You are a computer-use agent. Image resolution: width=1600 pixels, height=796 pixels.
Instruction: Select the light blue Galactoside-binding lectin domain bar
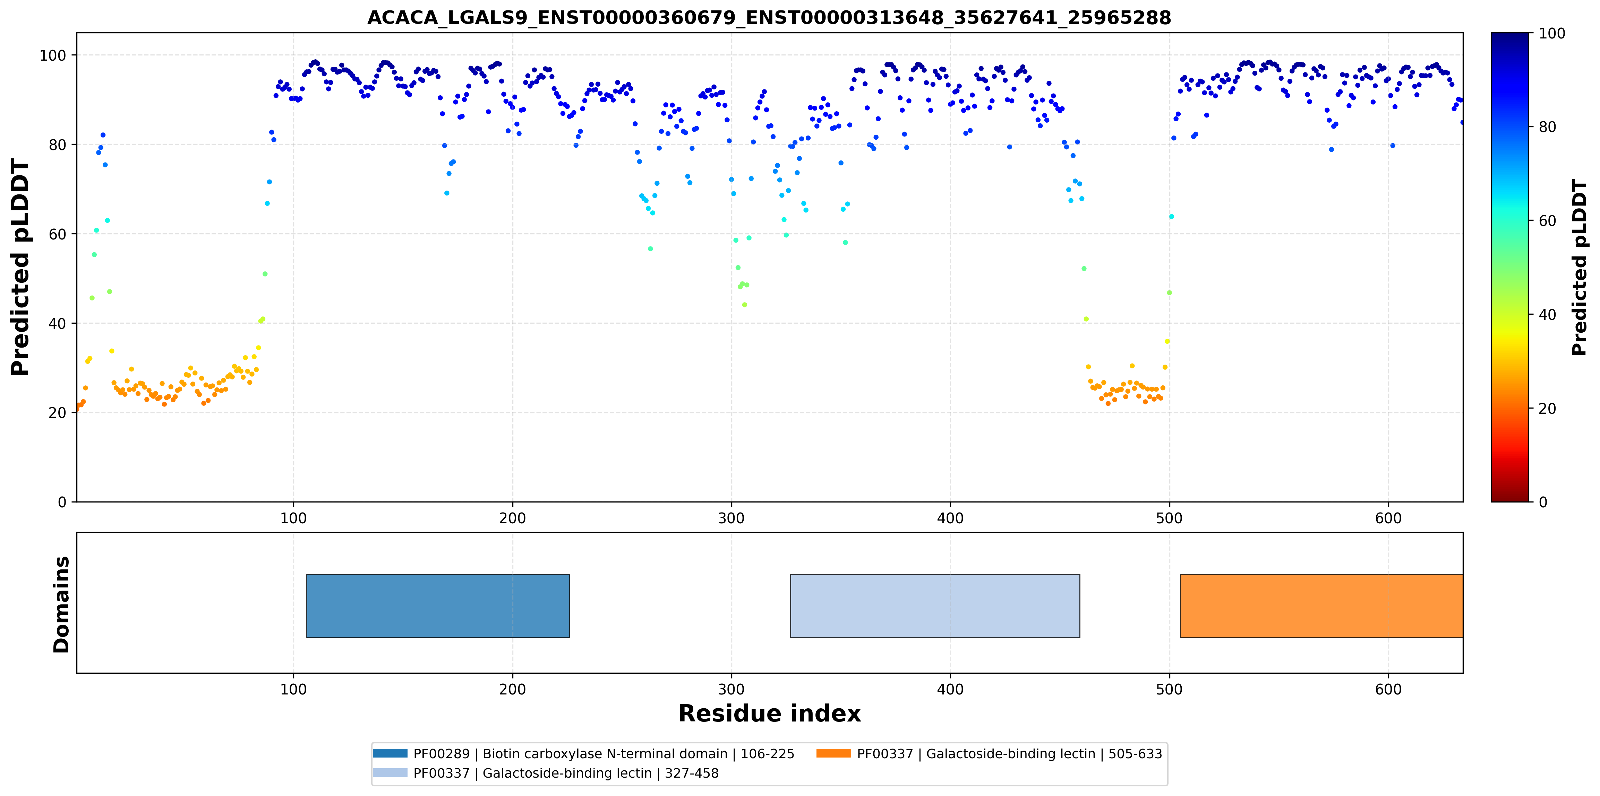[935, 605]
